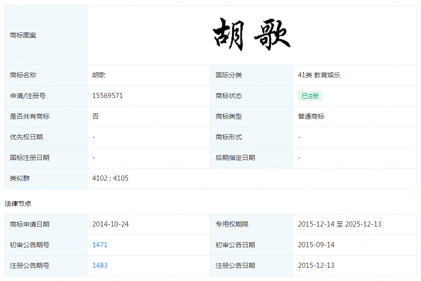
Task: Click the 类似群 label
Action: coord(20,178)
